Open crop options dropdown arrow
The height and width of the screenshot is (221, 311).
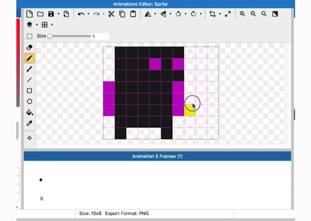(220, 14)
